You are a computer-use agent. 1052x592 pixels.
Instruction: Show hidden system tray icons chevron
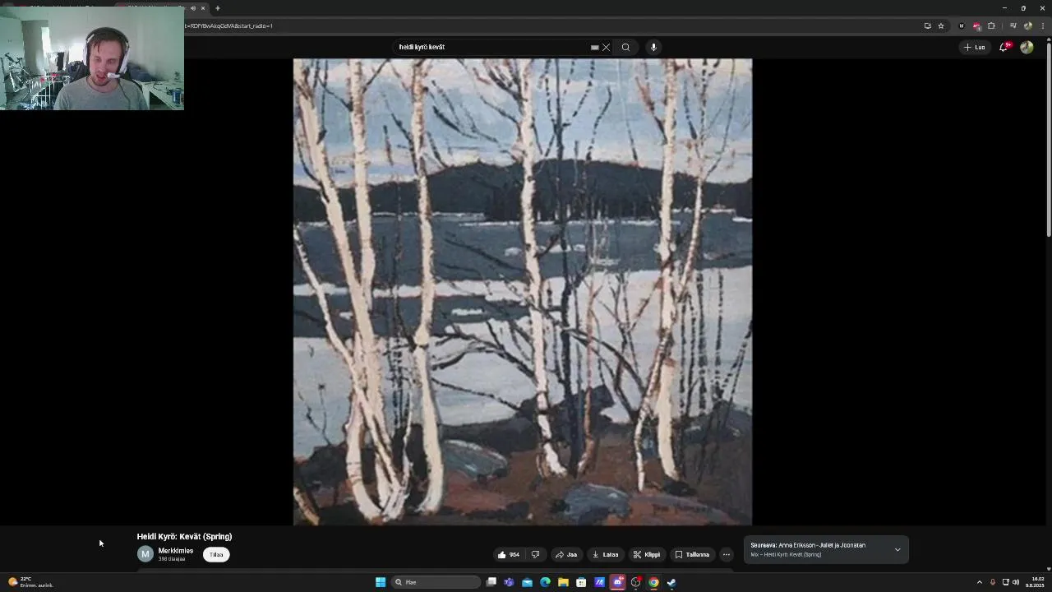click(979, 582)
